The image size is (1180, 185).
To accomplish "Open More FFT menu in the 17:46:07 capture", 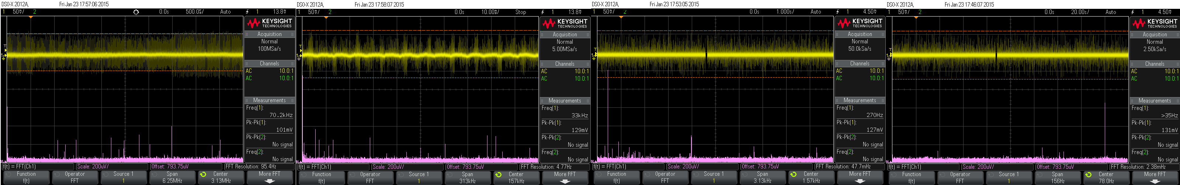I will click(x=1155, y=178).
